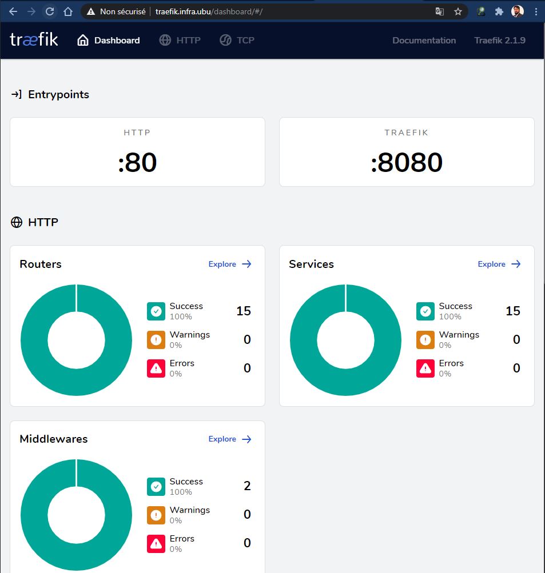Open the user profile avatar
The height and width of the screenshot is (573, 545).
coord(517,11)
